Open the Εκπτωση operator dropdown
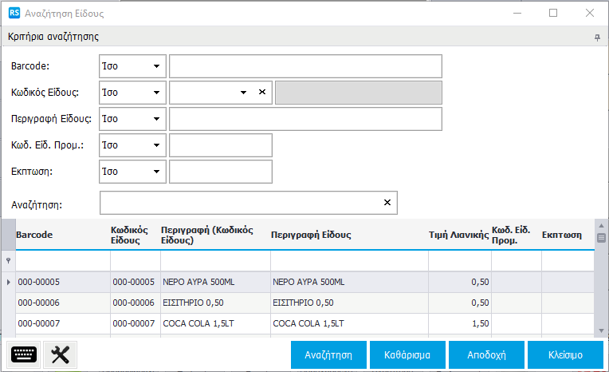This screenshot has height=372, width=609. (155, 172)
